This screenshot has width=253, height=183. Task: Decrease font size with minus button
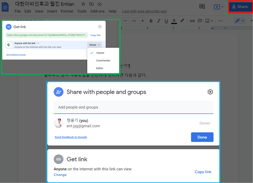[125, 21]
